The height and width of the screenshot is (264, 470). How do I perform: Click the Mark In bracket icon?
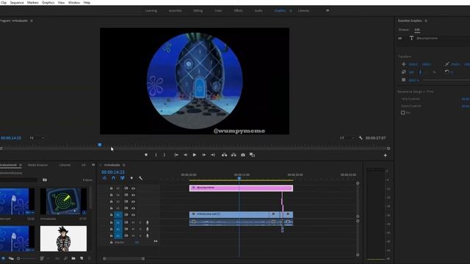(156, 155)
